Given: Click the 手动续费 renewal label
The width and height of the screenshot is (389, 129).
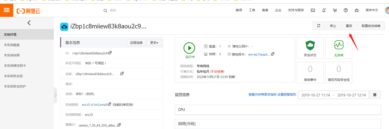Looking at the screenshot, I should 218,71.
